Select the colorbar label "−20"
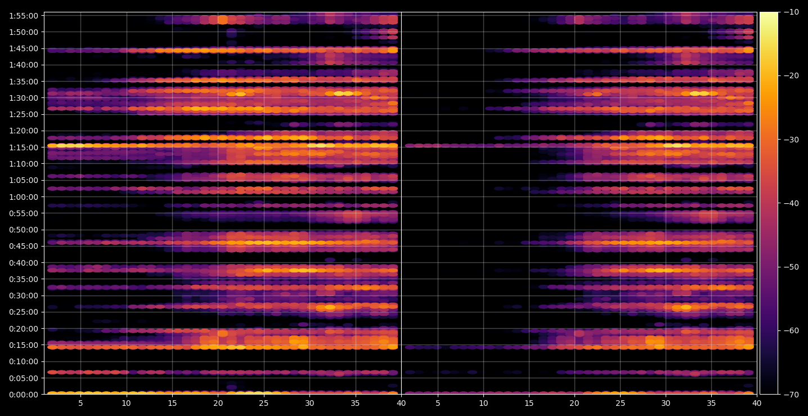 coord(791,76)
